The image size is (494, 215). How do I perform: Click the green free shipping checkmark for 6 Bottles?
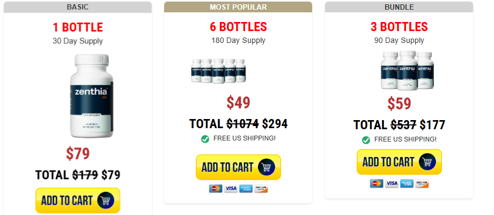tap(205, 139)
